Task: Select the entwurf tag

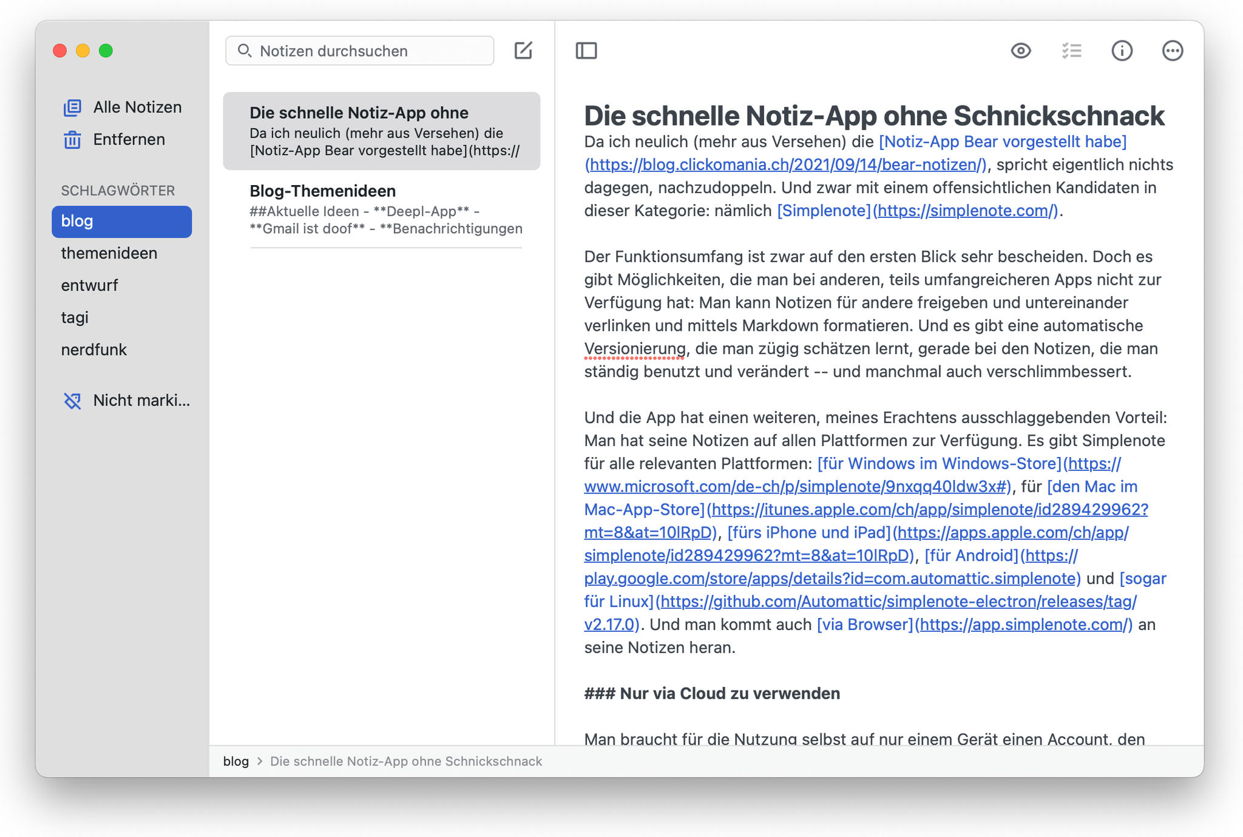Action: pyautogui.click(x=122, y=285)
